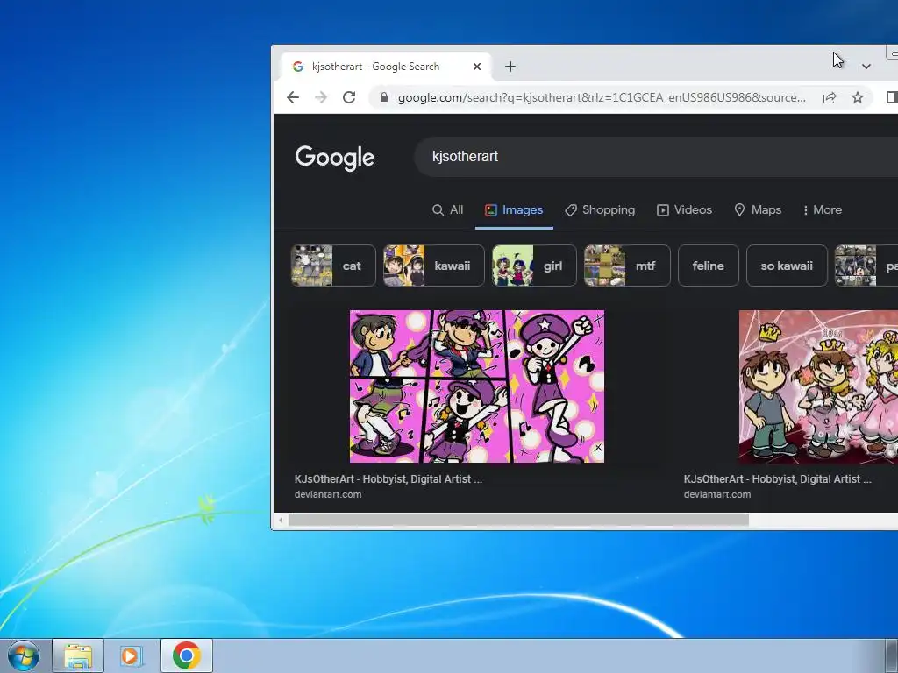Launch Windows Media Player from taskbar
Image resolution: width=898 pixels, height=673 pixels.
tap(132, 655)
